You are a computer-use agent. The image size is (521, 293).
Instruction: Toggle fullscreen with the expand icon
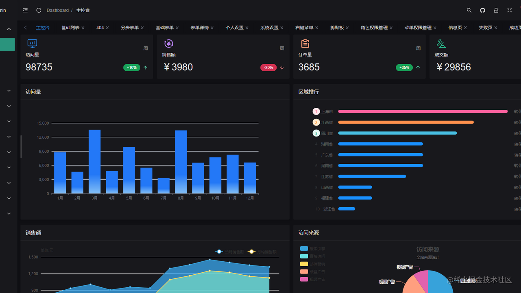pos(509,10)
